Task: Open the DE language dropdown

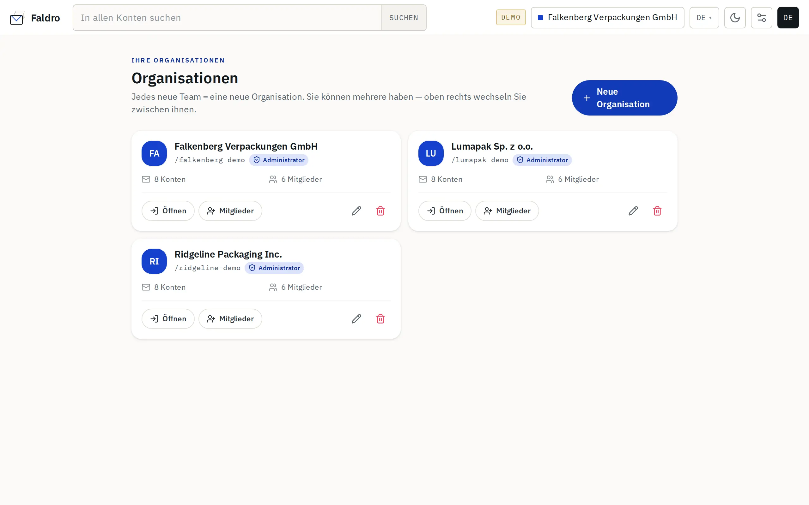Action: [704, 18]
